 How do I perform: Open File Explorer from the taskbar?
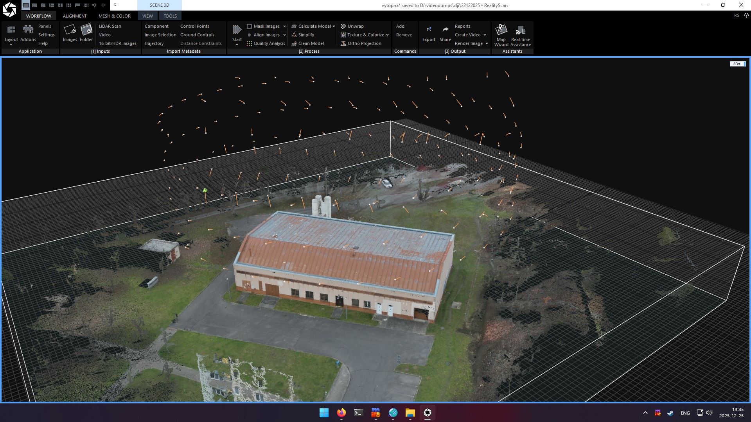pyautogui.click(x=410, y=413)
